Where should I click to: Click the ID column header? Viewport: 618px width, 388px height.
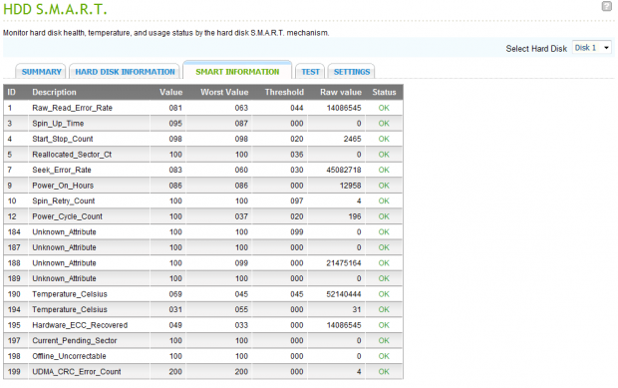[x=11, y=93]
